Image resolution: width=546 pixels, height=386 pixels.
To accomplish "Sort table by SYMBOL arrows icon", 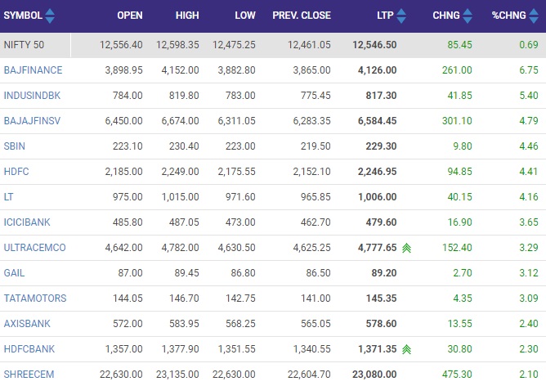I will tap(50, 16).
